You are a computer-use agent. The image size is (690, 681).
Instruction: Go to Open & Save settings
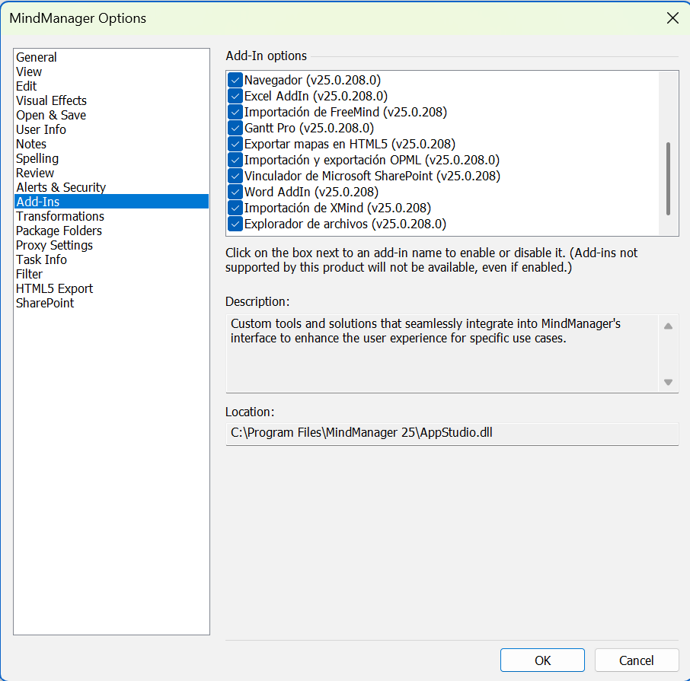click(x=51, y=115)
